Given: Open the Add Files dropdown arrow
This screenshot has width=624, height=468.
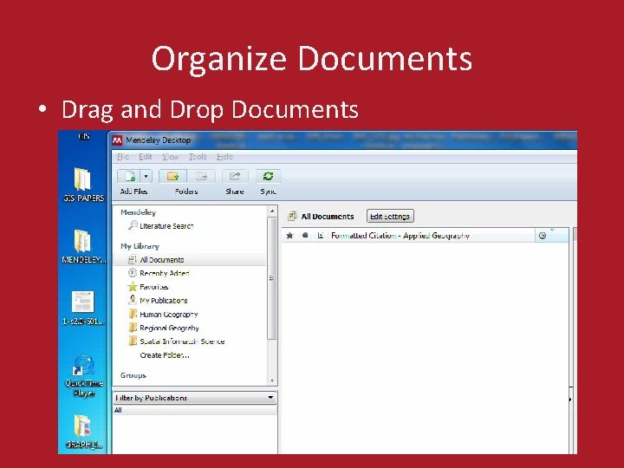Looking at the screenshot, I should pos(146,176).
